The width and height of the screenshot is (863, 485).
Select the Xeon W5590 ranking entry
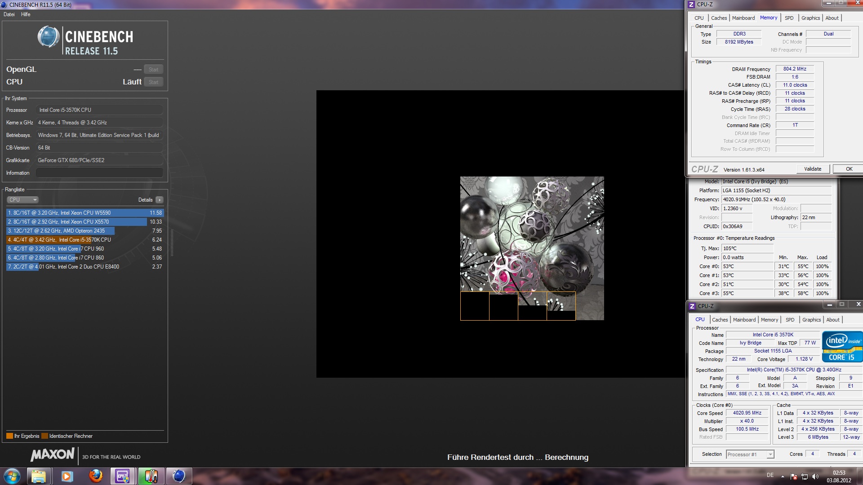[x=85, y=213]
